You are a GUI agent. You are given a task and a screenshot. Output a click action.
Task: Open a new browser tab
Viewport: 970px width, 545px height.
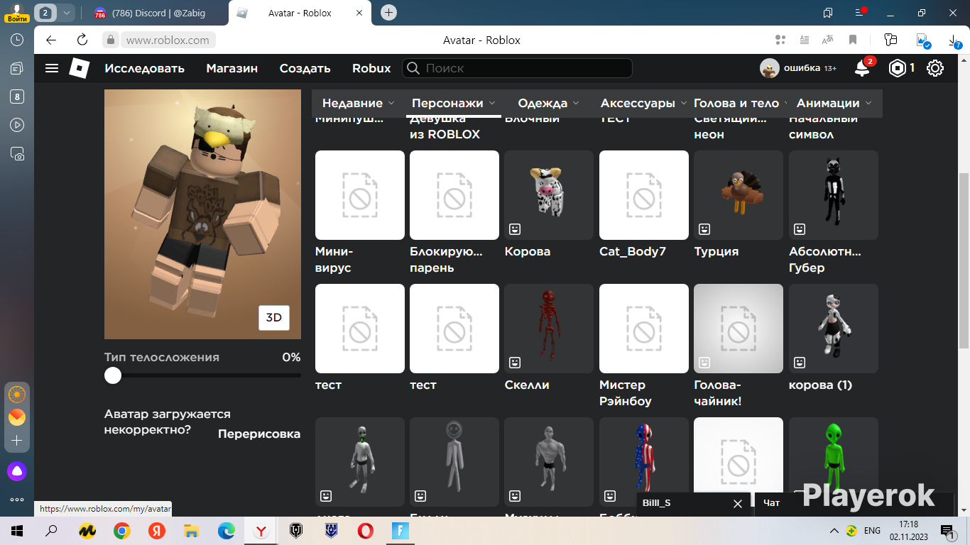(x=388, y=13)
